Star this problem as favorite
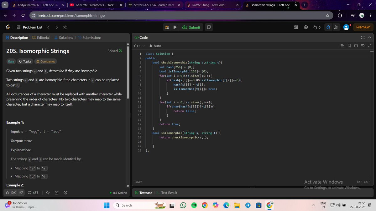The image size is (376, 211). pos(48,193)
